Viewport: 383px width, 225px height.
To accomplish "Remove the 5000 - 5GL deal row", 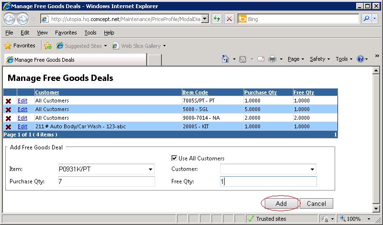I will click(8, 110).
